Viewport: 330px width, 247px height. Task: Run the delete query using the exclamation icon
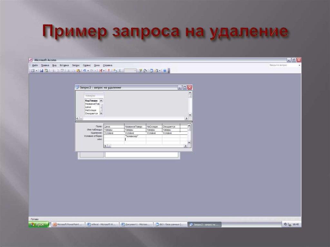click(109, 70)
